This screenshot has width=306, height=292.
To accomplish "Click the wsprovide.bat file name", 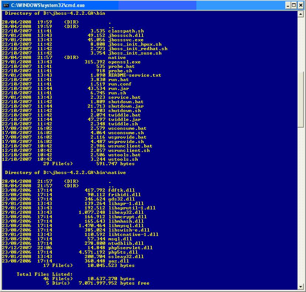I will click(127, 137).
